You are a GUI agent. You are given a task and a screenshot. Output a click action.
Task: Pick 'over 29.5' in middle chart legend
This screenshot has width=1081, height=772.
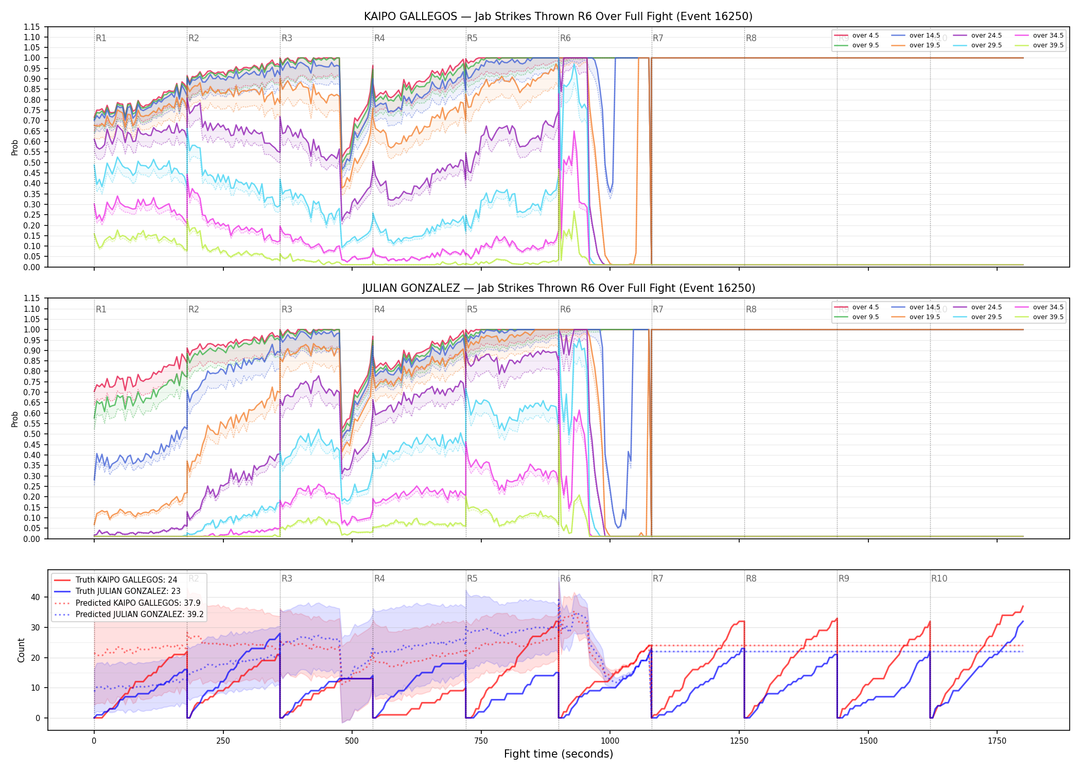pos(978,317)
